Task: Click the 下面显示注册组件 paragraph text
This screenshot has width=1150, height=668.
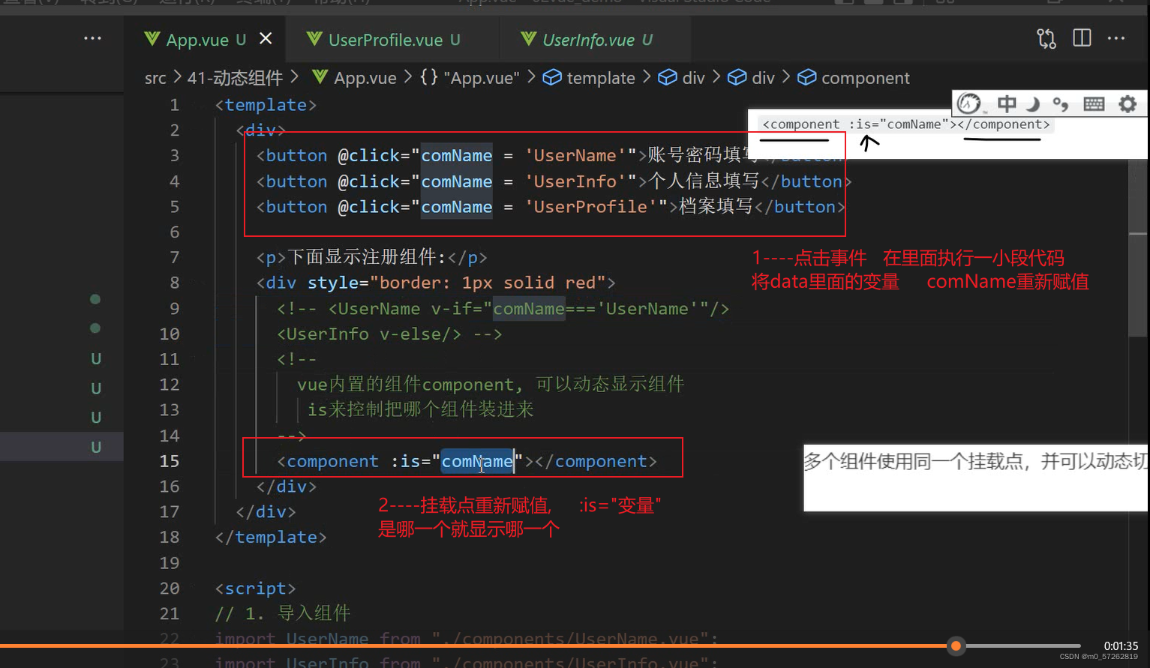Action: [367, 257]
